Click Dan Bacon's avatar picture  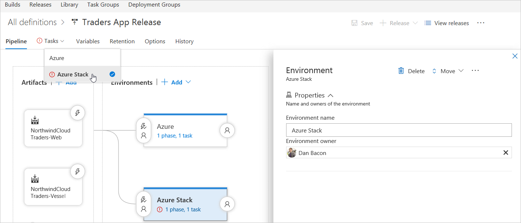pyautogui.click(x=292, y=153)
